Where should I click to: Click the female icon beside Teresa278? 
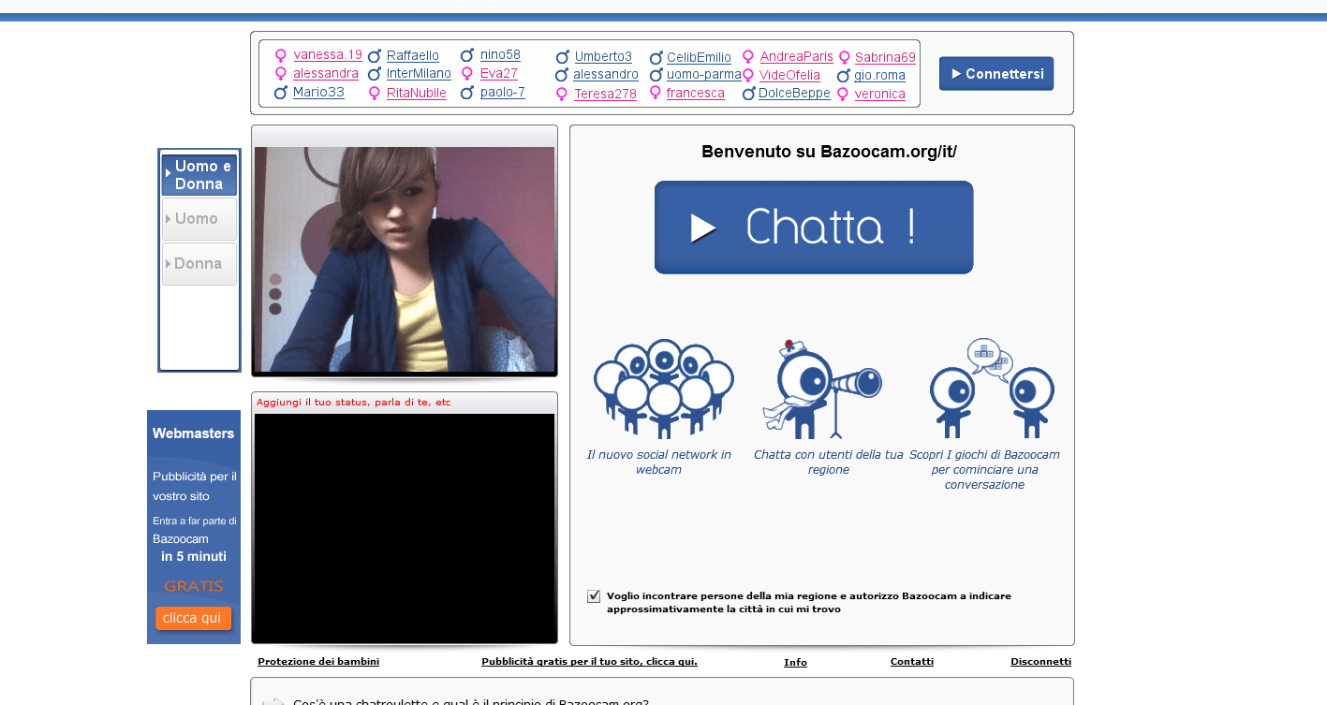(562, 95)
